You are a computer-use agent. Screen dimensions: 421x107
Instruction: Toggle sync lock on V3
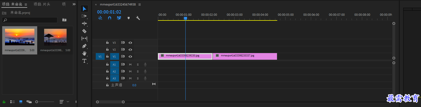click(x=123, y=43)
